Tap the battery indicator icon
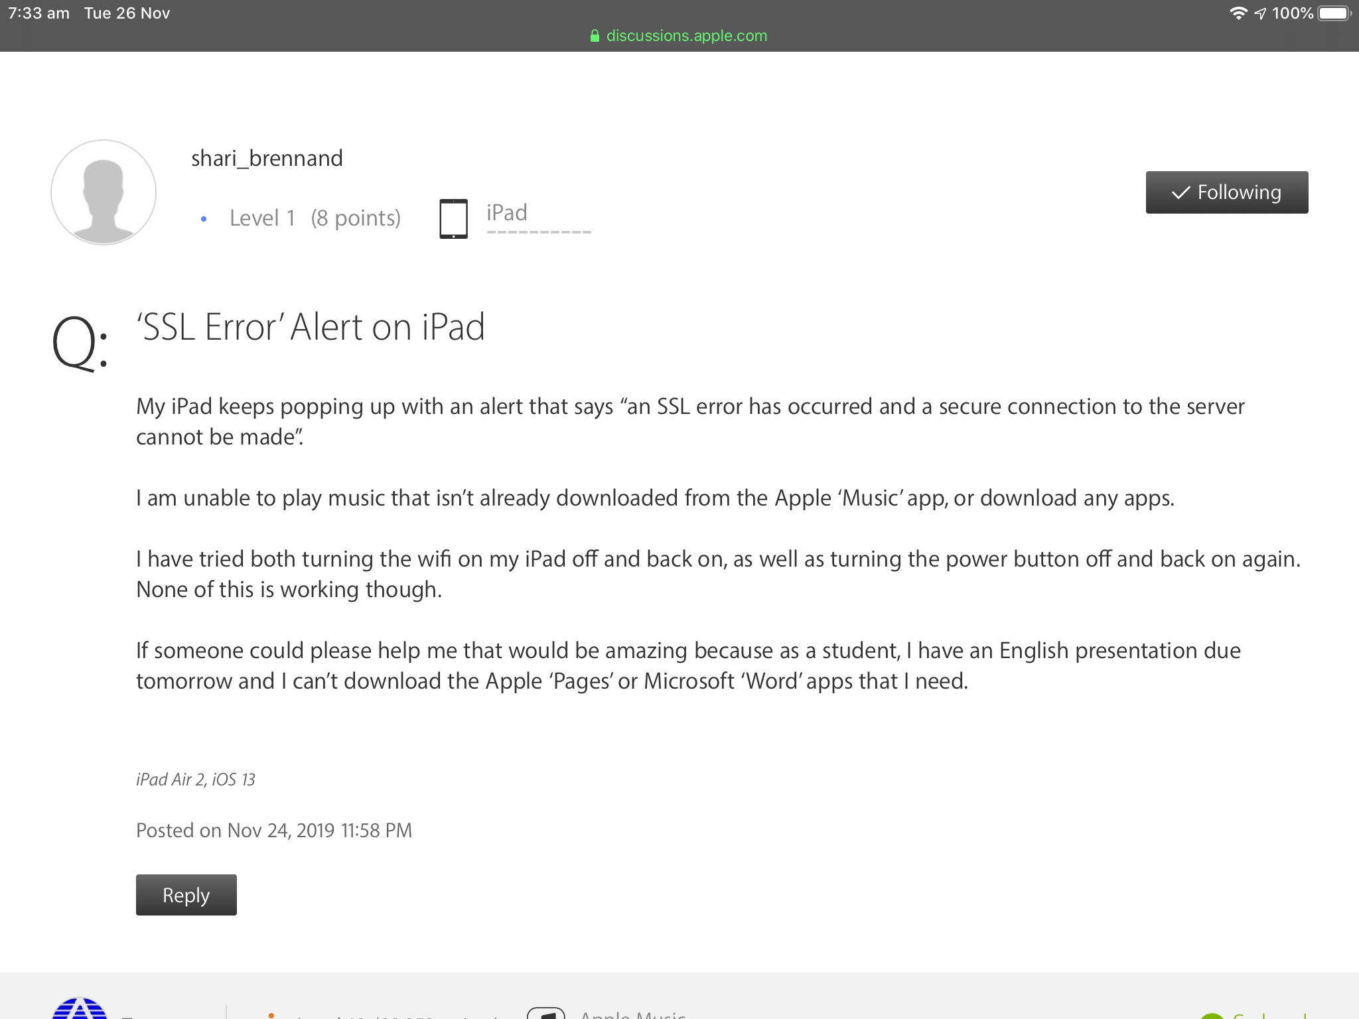Image resolution: width=1359 pixels, height=1019 pixels. pos(1334,13)
